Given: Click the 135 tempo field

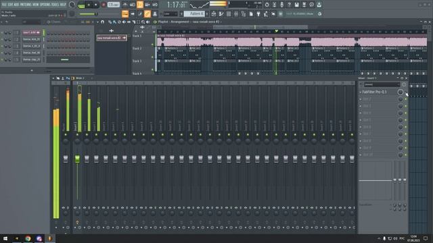Looking at the screenshot, I should [x=114, y=5].
